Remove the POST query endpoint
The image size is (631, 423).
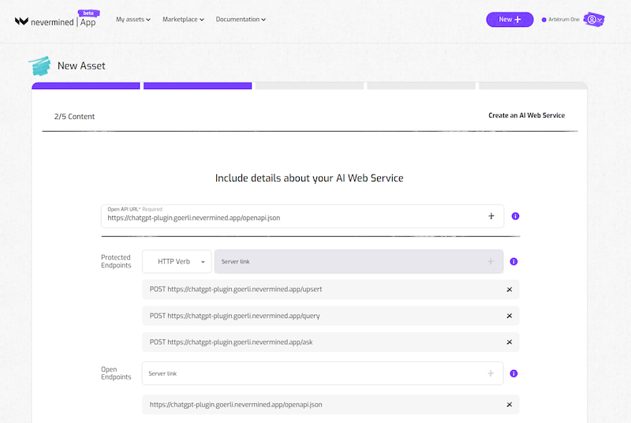coord(509,316)
